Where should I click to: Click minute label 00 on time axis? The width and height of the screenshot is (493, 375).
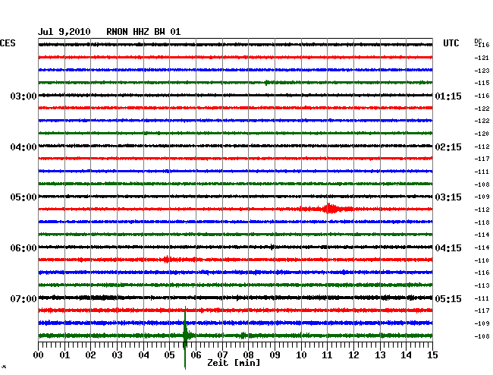click(39, 355)
